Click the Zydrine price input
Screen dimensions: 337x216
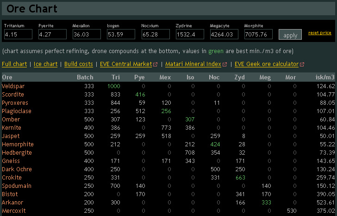point(190,34)
